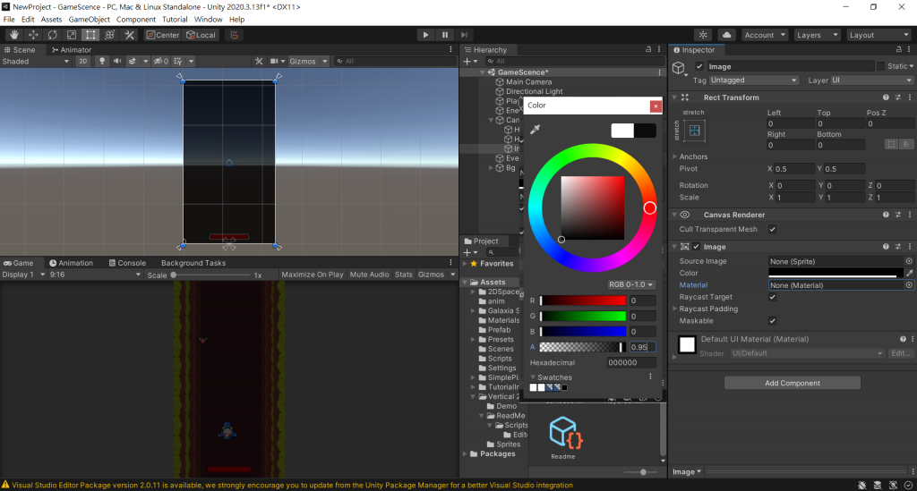Toggle scene lighting bulb icon

(x=102, y=62)
